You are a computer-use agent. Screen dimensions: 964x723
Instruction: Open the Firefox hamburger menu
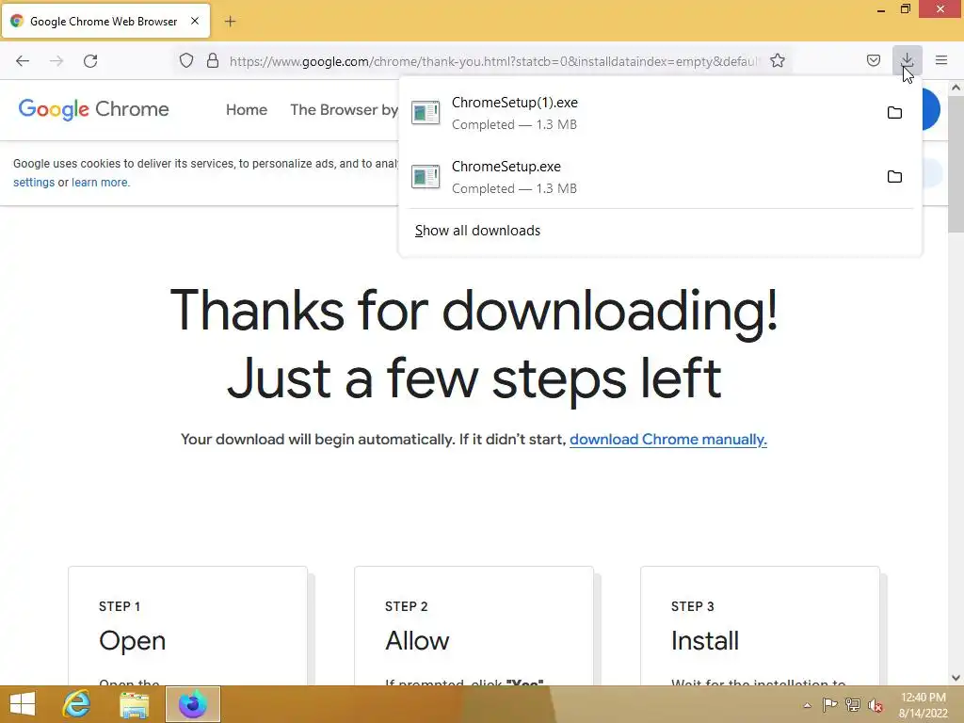941,60
